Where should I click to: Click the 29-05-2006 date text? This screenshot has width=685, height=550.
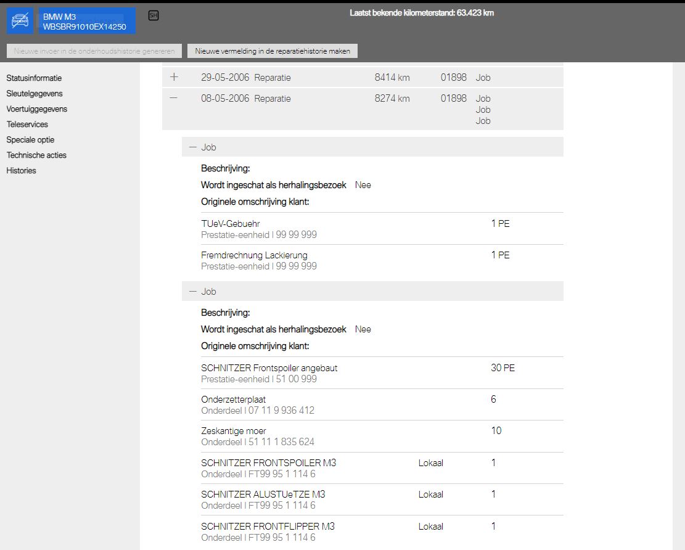pos(225,77)
